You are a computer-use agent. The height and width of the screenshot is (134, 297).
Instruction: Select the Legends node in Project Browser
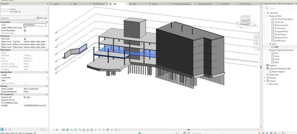[x=272, y=65]
